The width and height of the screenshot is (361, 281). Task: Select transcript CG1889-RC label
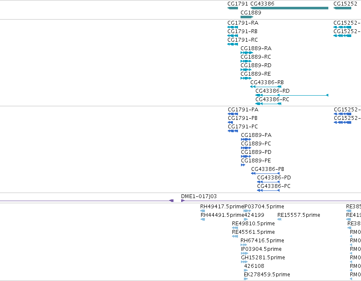pyautogui.click(x=255, y=57)
